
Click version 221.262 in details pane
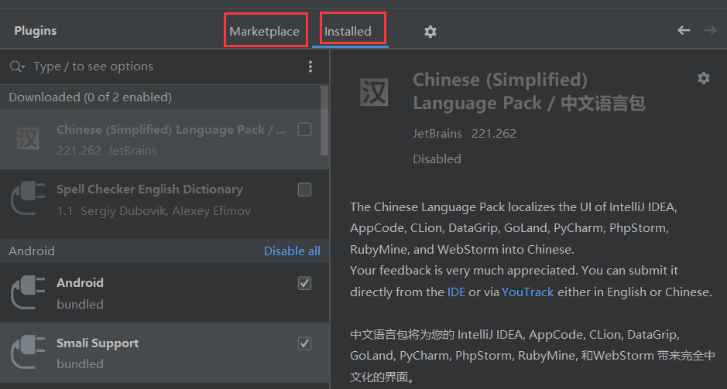tap(494, 133)
